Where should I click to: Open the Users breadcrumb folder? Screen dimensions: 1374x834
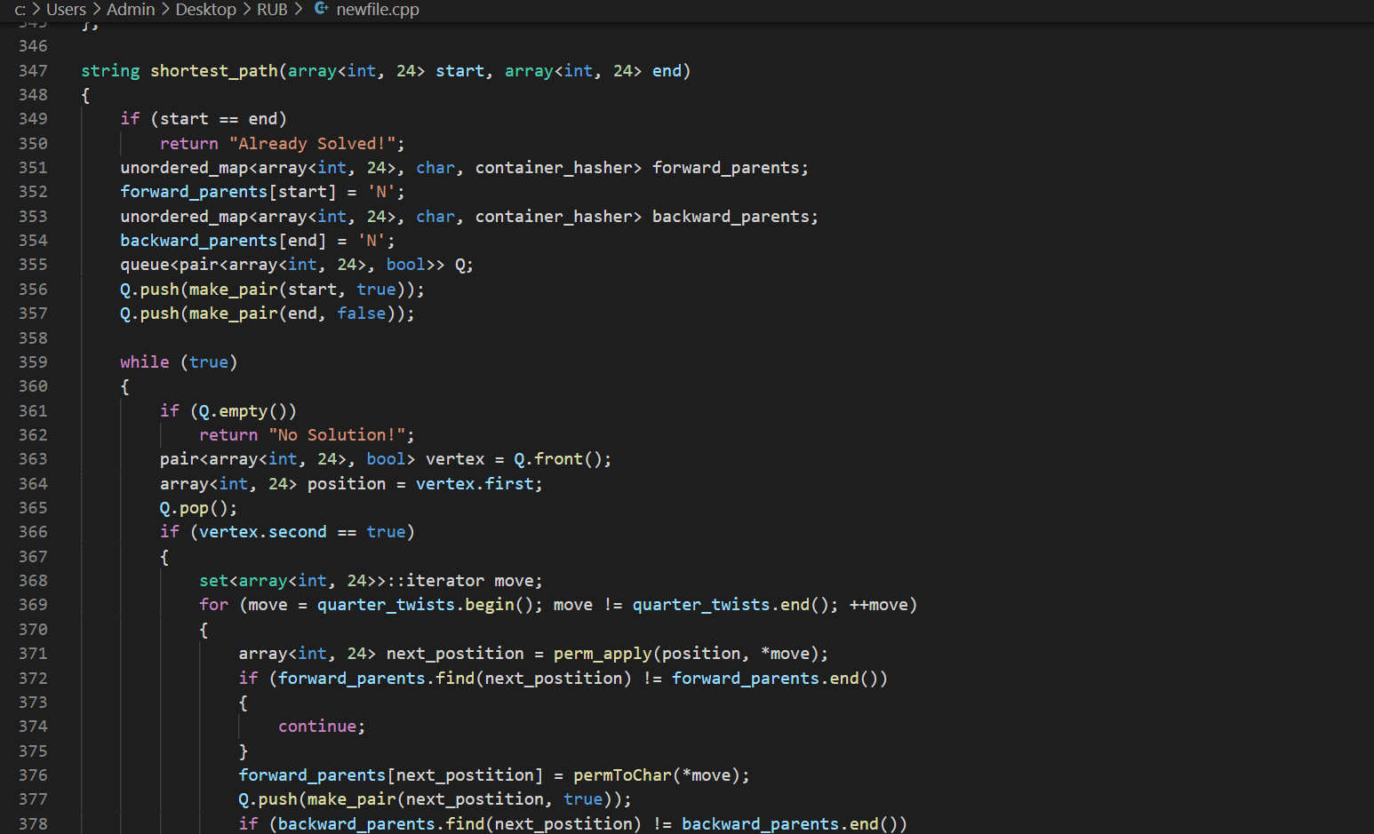click(x=66, y=10)
